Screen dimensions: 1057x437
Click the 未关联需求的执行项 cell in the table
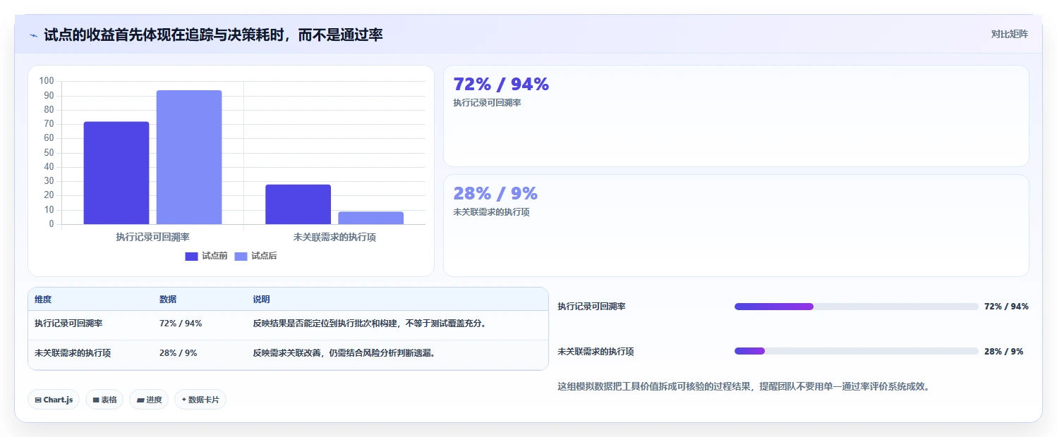pos(73,353)
